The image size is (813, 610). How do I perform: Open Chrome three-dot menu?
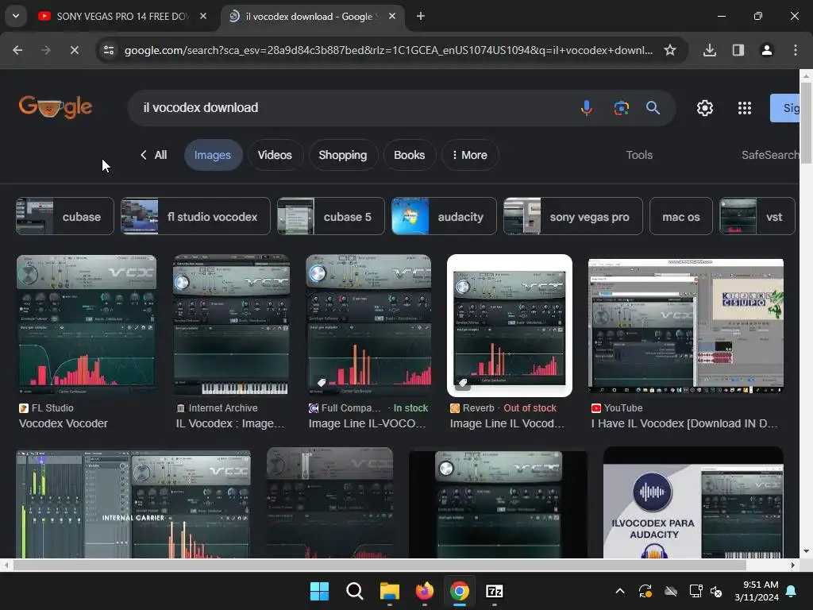[x=796, y=50]
